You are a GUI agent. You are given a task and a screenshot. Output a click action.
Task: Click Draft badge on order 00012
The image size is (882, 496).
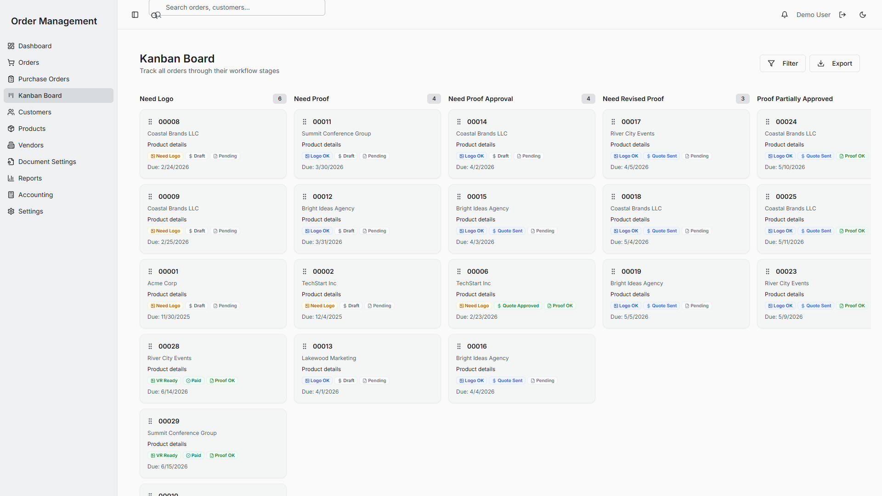coord(346,231)
